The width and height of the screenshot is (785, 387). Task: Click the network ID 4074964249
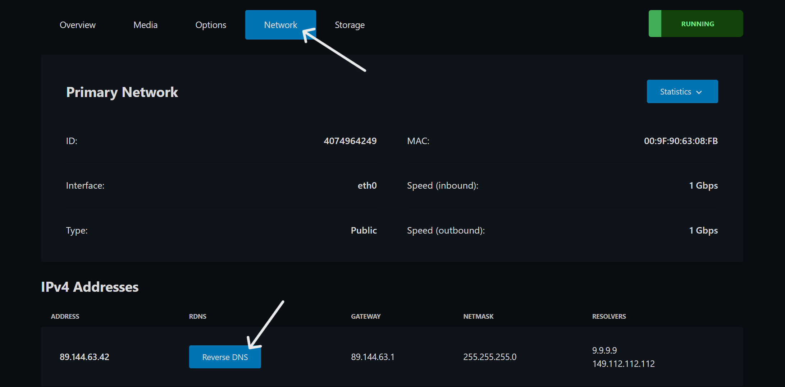[x=350, y=141]
